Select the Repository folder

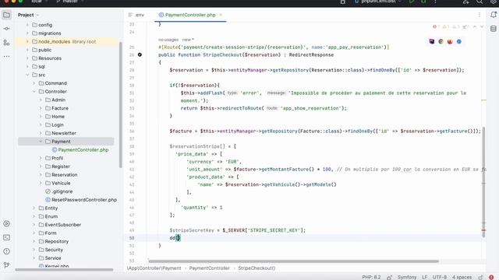point(54,241)
